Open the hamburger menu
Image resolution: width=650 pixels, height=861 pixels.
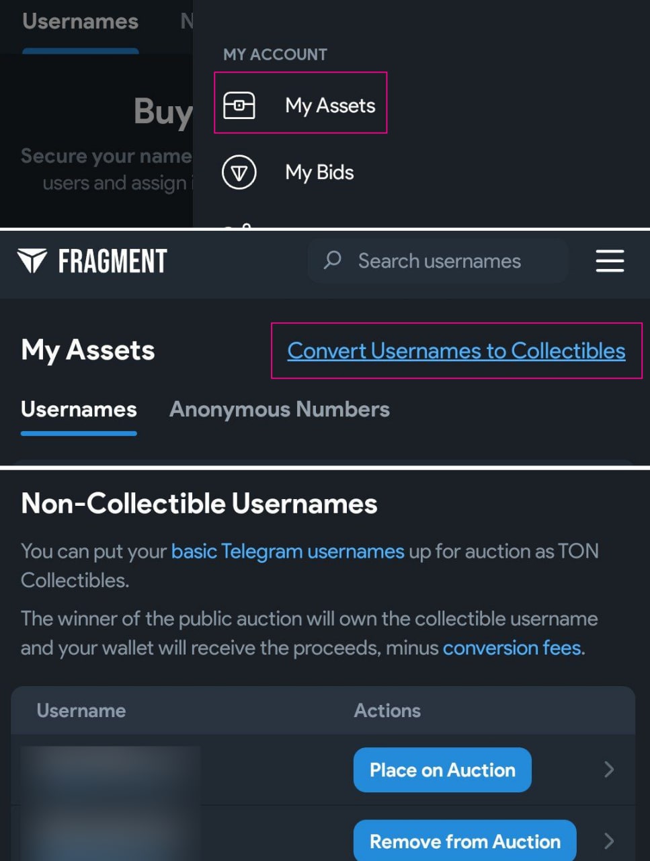pyautogui.click(x=610, y=261)
